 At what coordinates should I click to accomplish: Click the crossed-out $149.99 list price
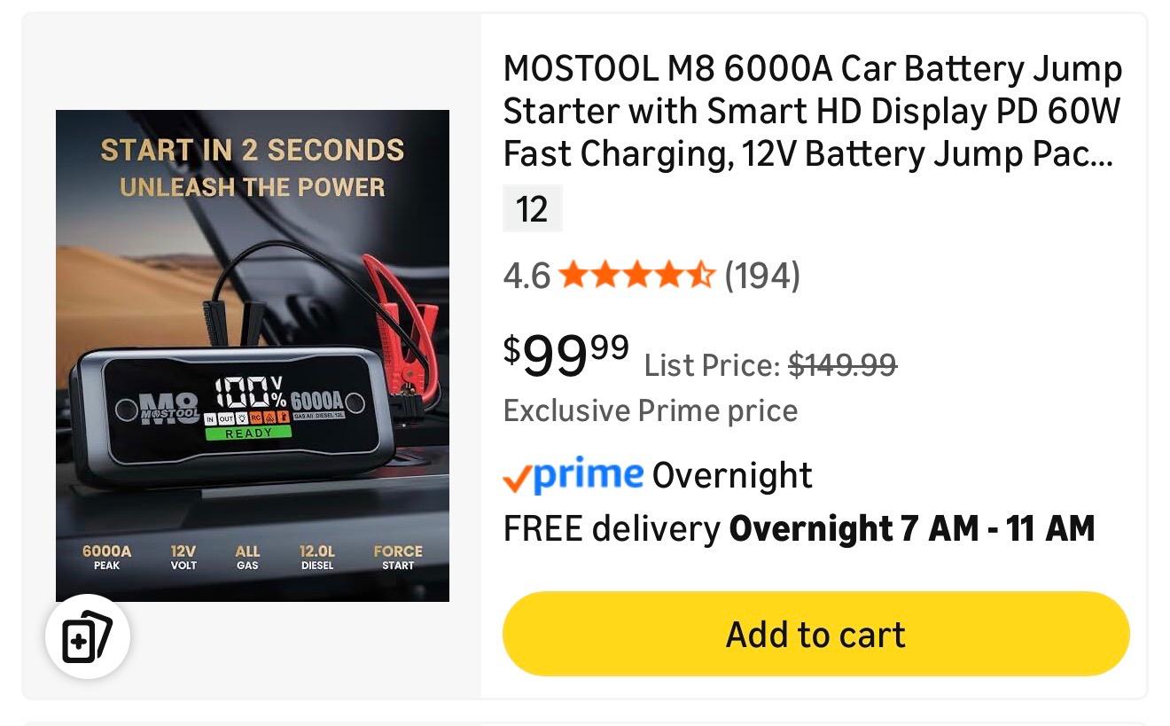(x=842, y=364)
